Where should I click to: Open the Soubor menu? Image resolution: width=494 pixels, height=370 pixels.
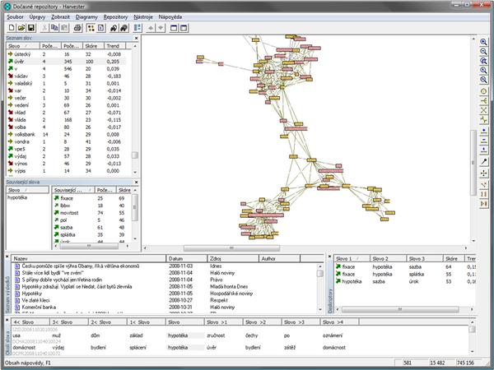(x=15, y=17)
